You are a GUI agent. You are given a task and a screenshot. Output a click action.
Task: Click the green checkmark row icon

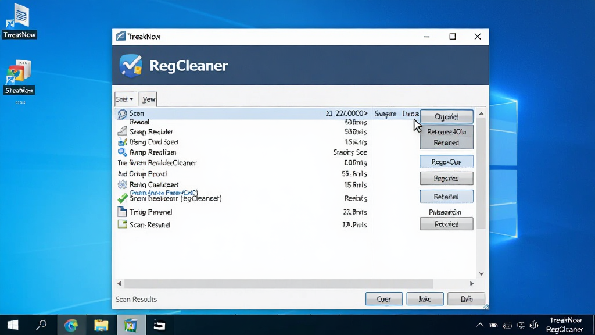[x=122, y=198]
